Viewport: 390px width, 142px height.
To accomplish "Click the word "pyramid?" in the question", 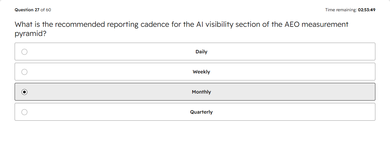I will coord(31,34).
